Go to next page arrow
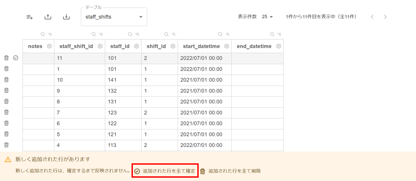This screenshot has width=416, height=181. click(x=385, y=17)
